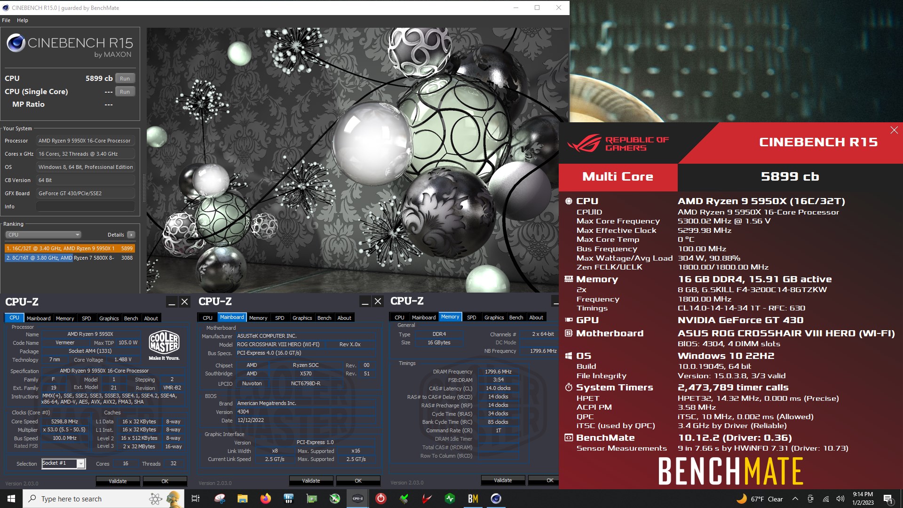903x508 pixels.
Task: Run the CPU multi-core benchmark
Action: 125,79
